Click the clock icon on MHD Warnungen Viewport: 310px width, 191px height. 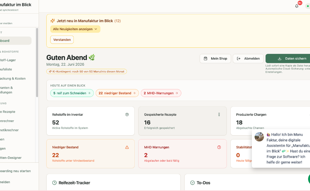click(219, 147)
